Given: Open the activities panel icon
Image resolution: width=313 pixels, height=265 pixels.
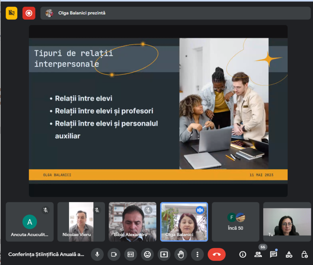Looking at the screenshot, I should tap(289, 254).
